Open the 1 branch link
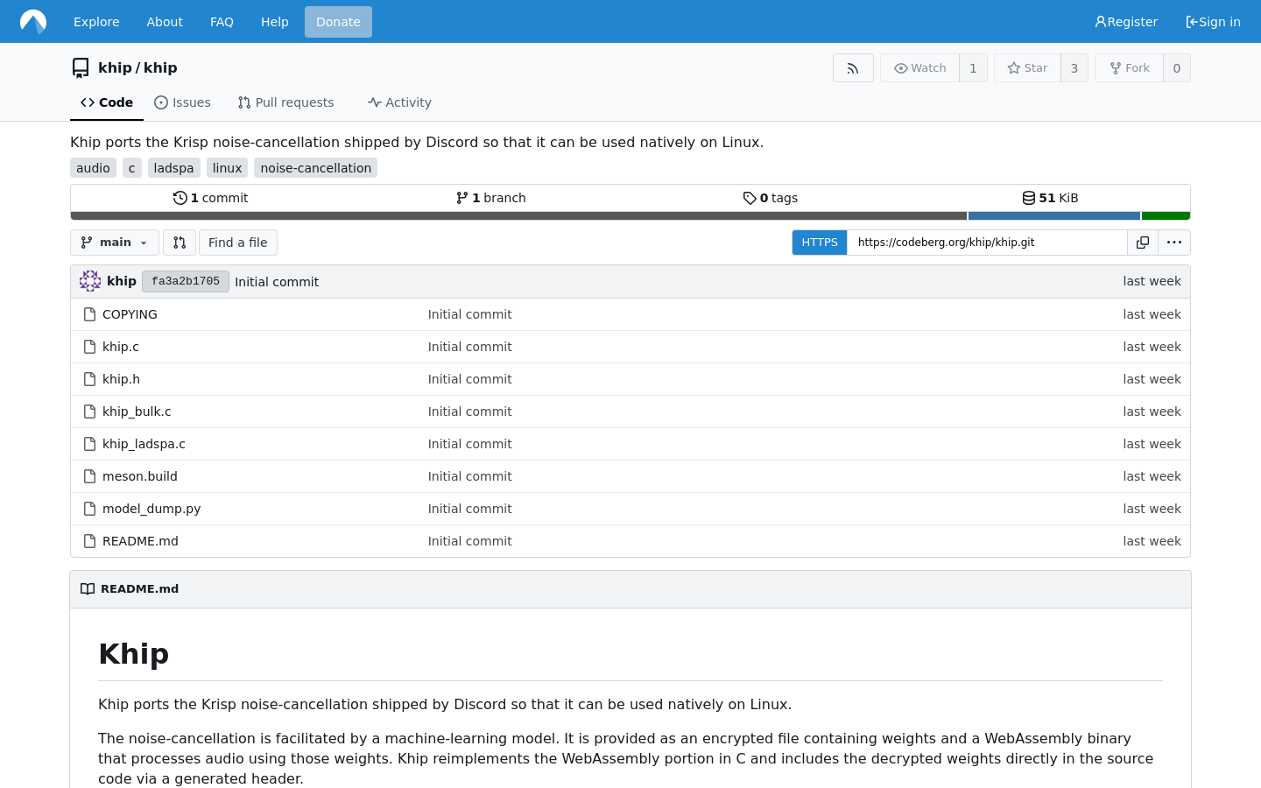The height and width of the screenshot is (788, 1261). [491, 198]
